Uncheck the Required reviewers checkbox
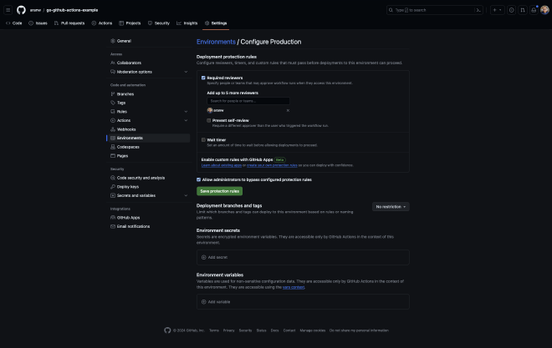The width and height of the screenshot is (552, 348). [203, 78]
